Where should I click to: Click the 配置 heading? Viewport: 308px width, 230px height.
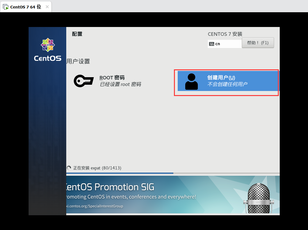point(77,34)
